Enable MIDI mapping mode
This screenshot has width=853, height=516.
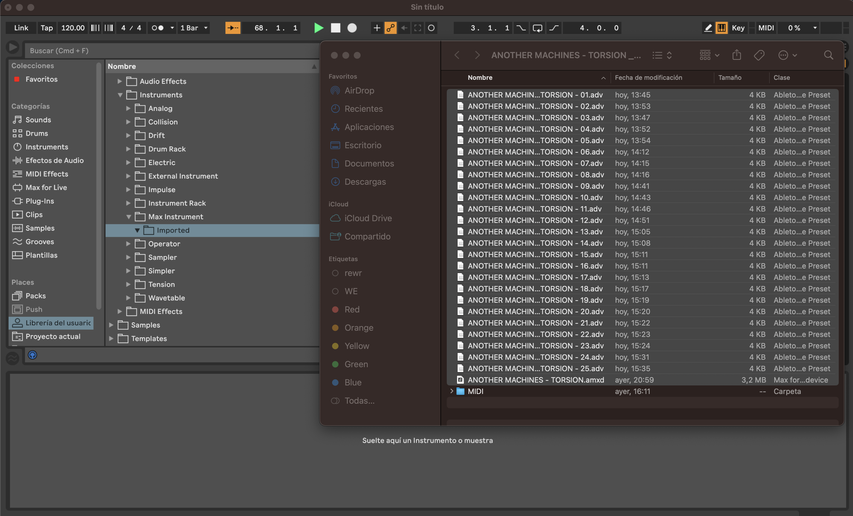[766, 28]
